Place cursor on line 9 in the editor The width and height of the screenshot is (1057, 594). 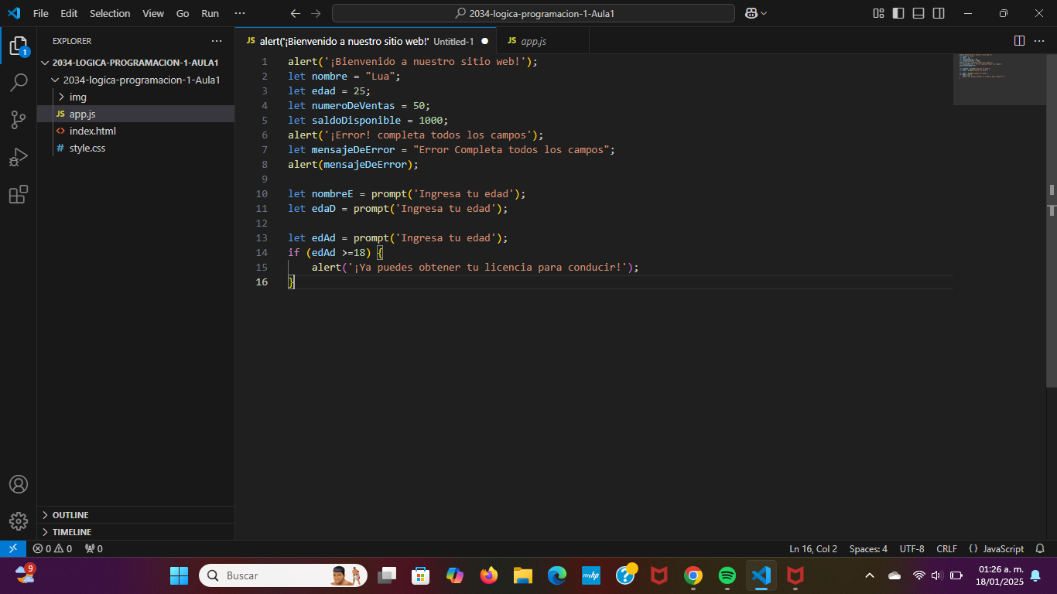[620, 179]
